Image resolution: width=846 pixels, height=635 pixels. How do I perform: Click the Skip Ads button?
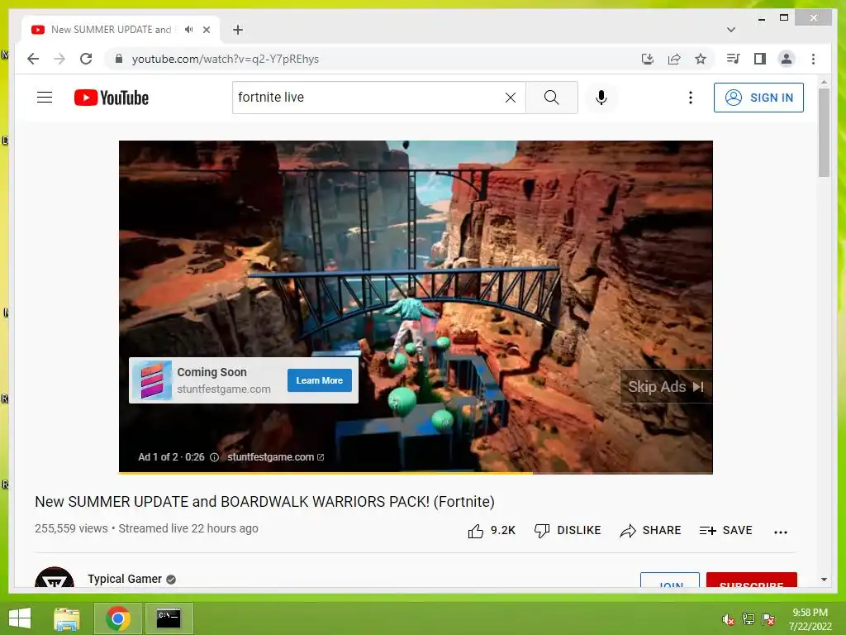pyautogui.click(x=666, y=387)
